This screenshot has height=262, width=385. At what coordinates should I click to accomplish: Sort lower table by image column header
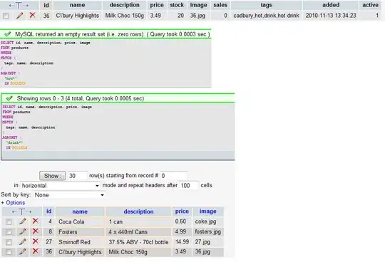207,211
